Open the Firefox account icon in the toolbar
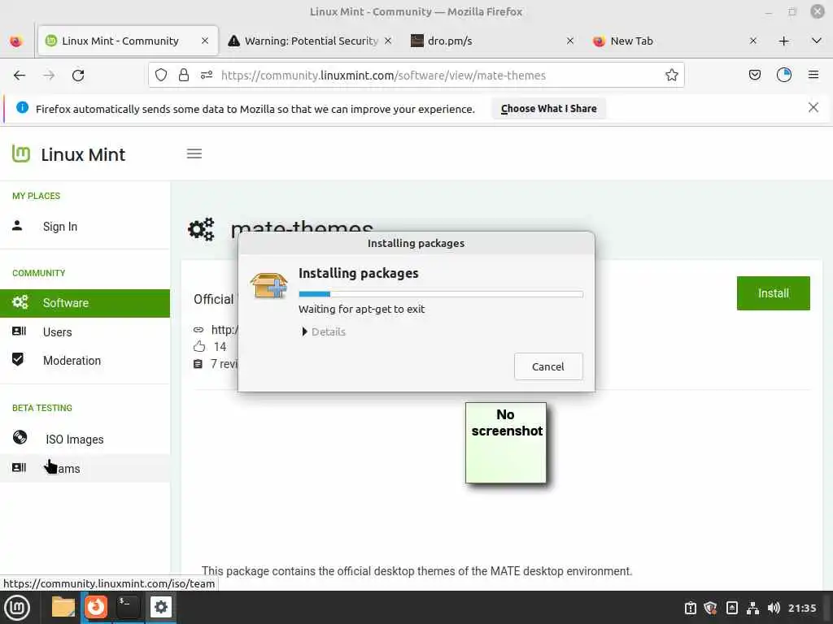 point(784,76)
